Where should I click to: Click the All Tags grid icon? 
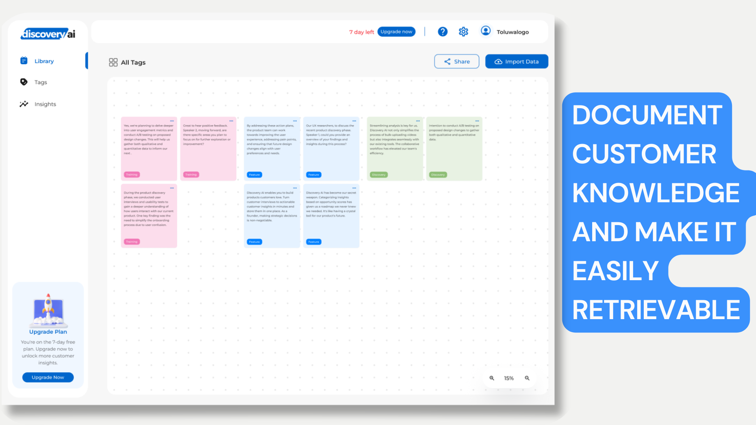point(113,62)
